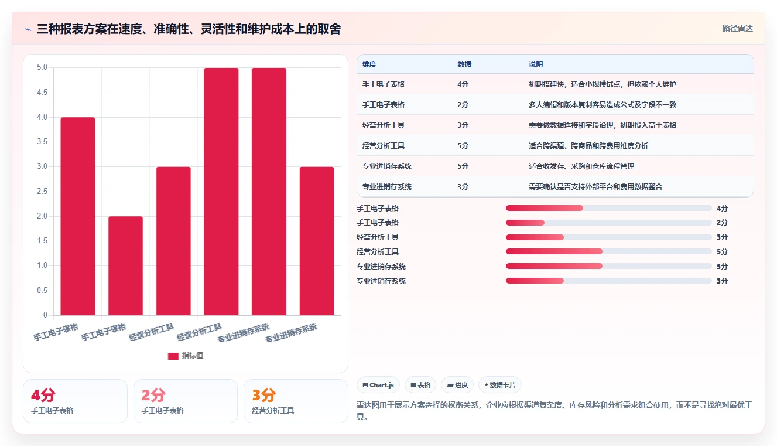Select the 数据卡片 chip

[500, 385]
